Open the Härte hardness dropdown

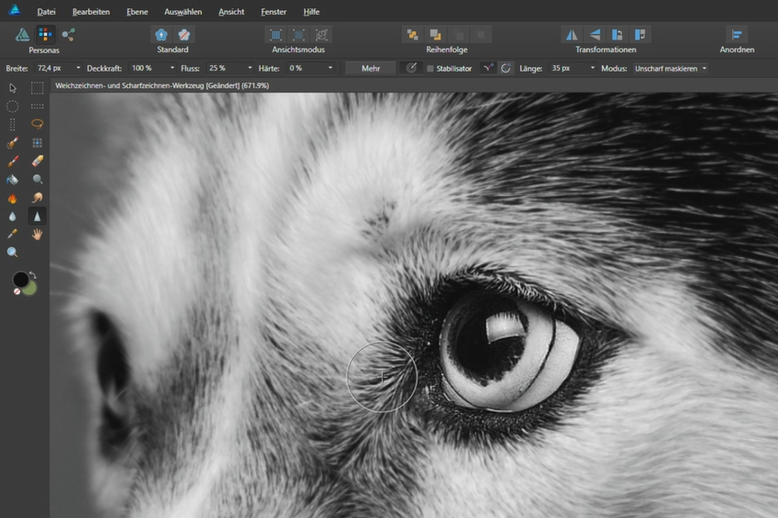330,68
